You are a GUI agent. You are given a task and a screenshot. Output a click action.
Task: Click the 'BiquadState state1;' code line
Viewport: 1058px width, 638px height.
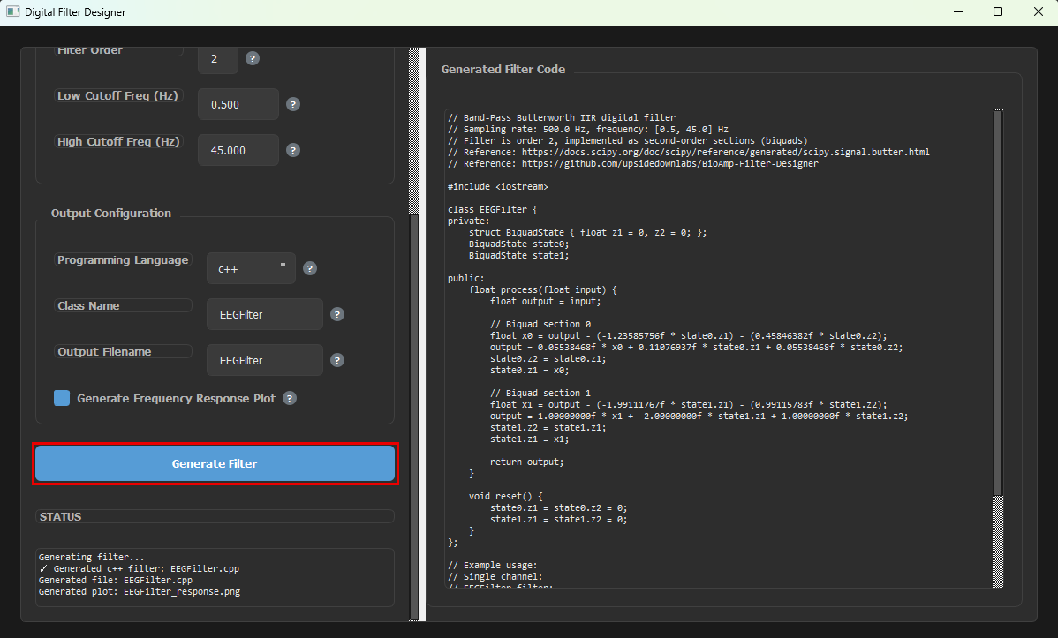tap(519, 256)
